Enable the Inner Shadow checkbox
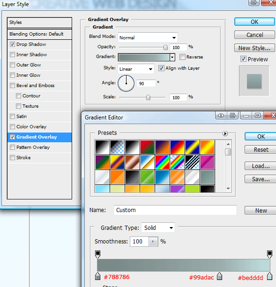276x287 pixels. click(12, 55)
